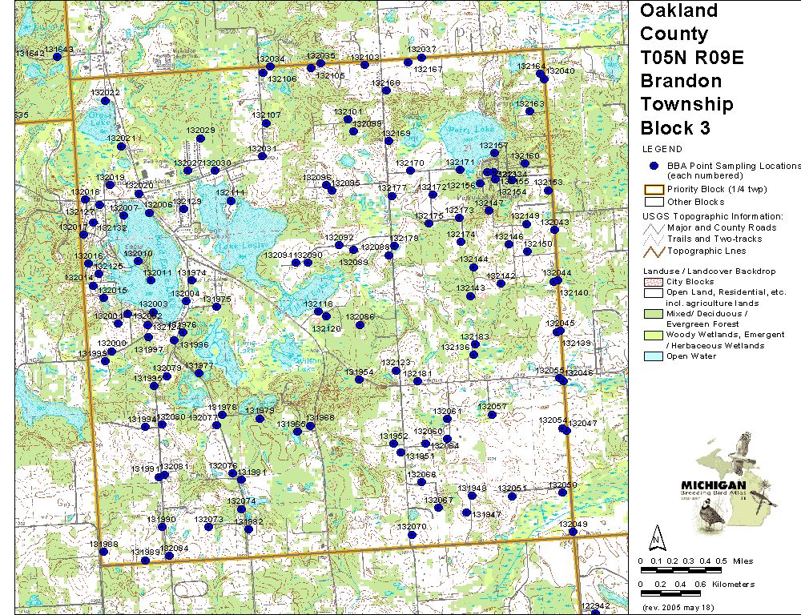Click sampling point dot 132029
This screenshot has height=615, width=801.
(201, 139)
